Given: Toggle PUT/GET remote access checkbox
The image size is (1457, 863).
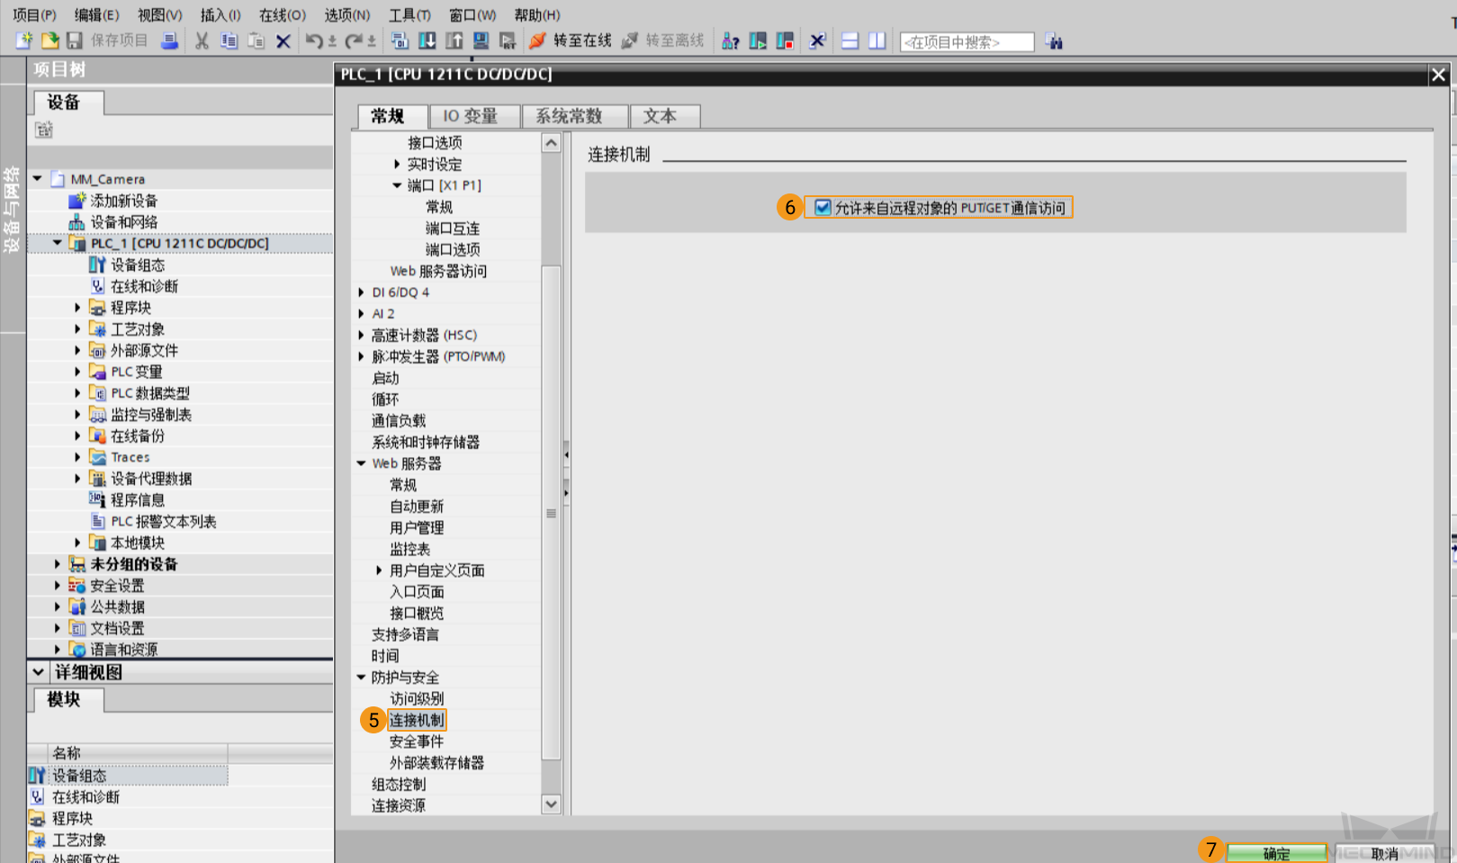Looking at the screenshot, I should (823, 208).
